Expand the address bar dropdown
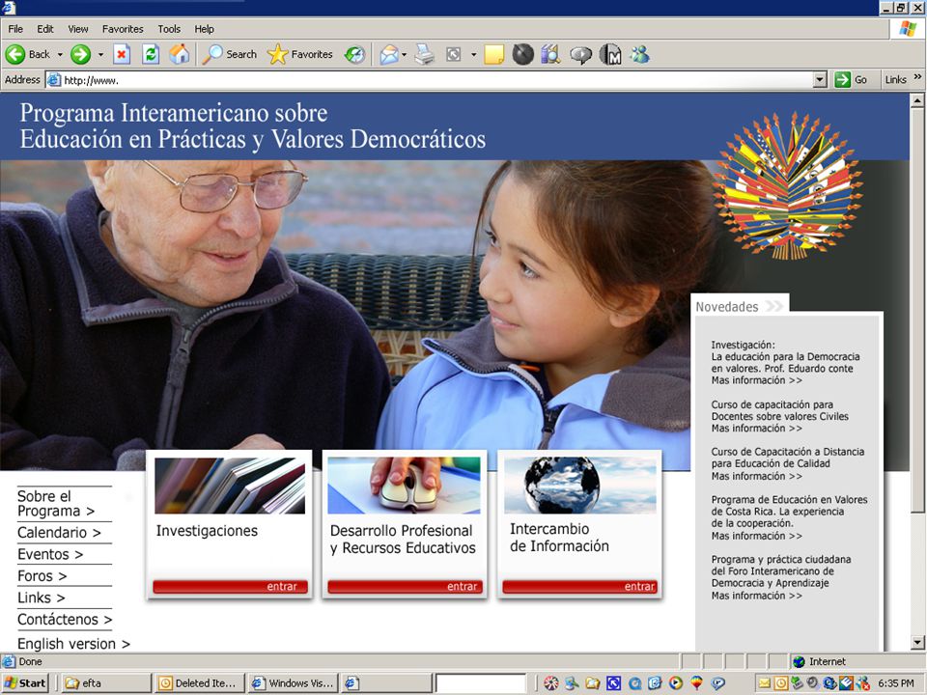This screenshot has height=695, width=927. pos(820,80)
